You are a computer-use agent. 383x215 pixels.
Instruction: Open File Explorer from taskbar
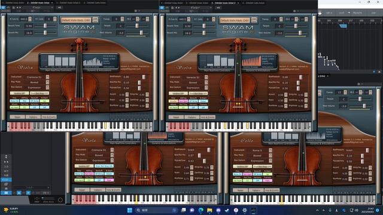[x=209, y=210]
